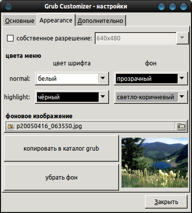This screenshot has width=192, height=213.
Task: Open highlight background dropdown showing светло-коричневый
Action: click(151, 97)
